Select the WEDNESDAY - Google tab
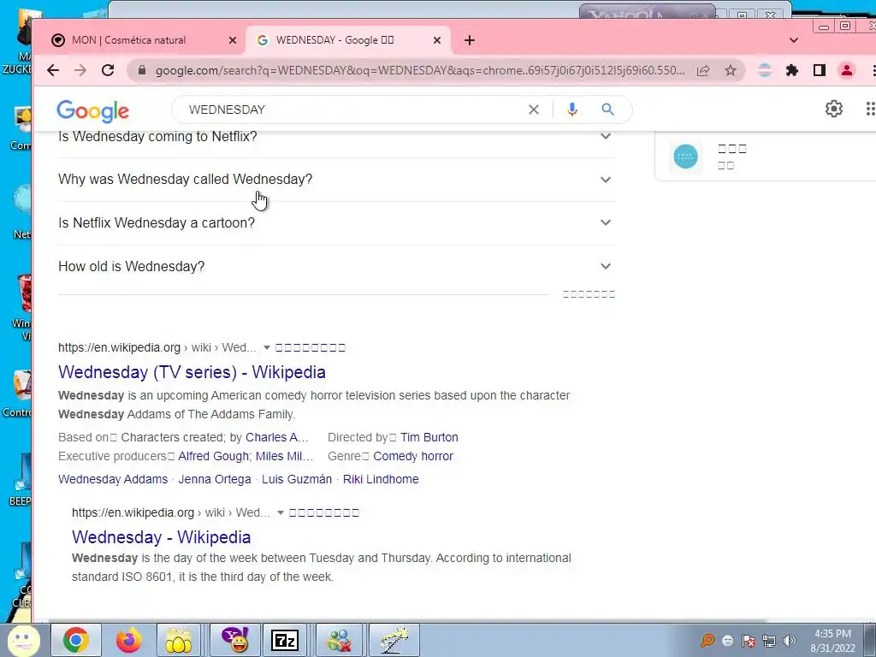Viewport: 876px width, 657px height. 347,40
